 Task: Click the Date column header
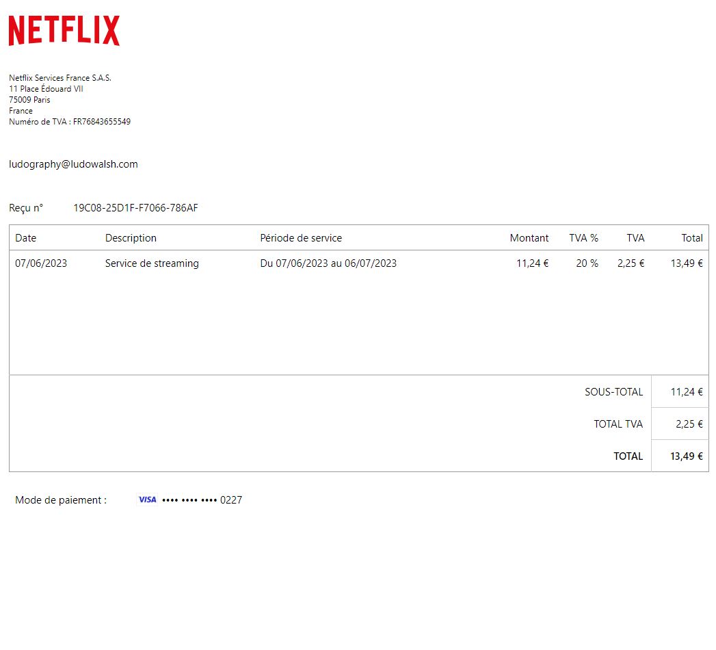click(26, 238)
